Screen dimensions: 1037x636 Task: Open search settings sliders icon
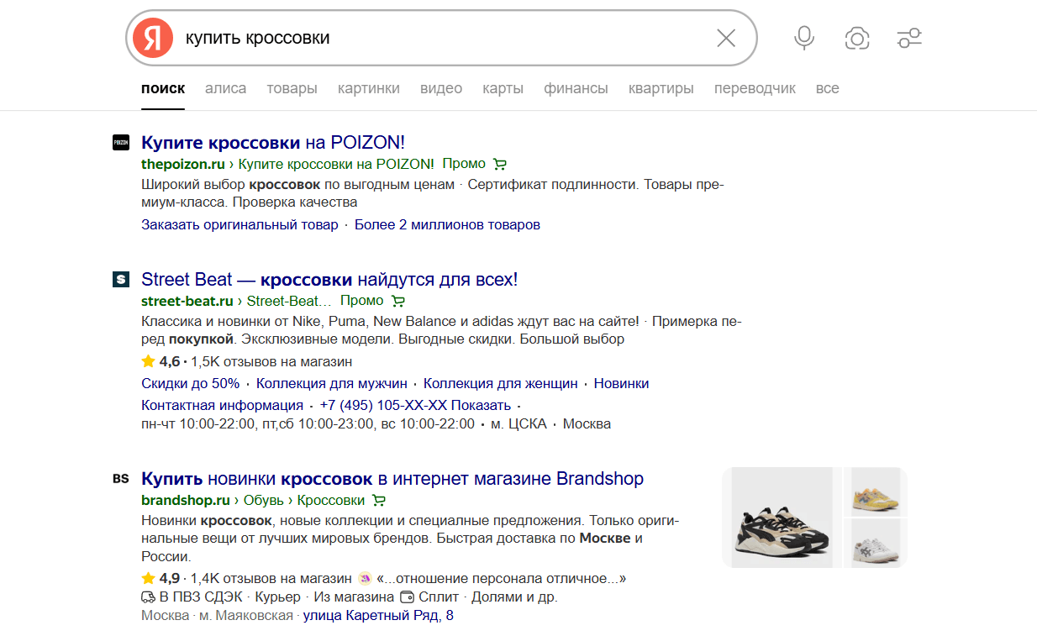[x=909, y=38]
